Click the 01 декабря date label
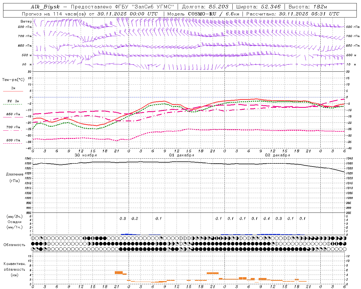 182,155
